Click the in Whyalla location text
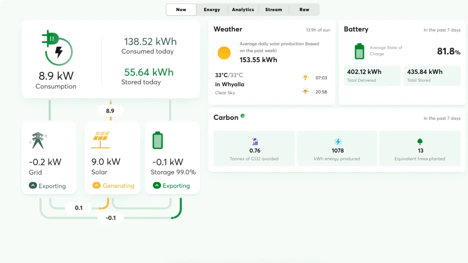The image size is (468, 263). tap(229, 84)
